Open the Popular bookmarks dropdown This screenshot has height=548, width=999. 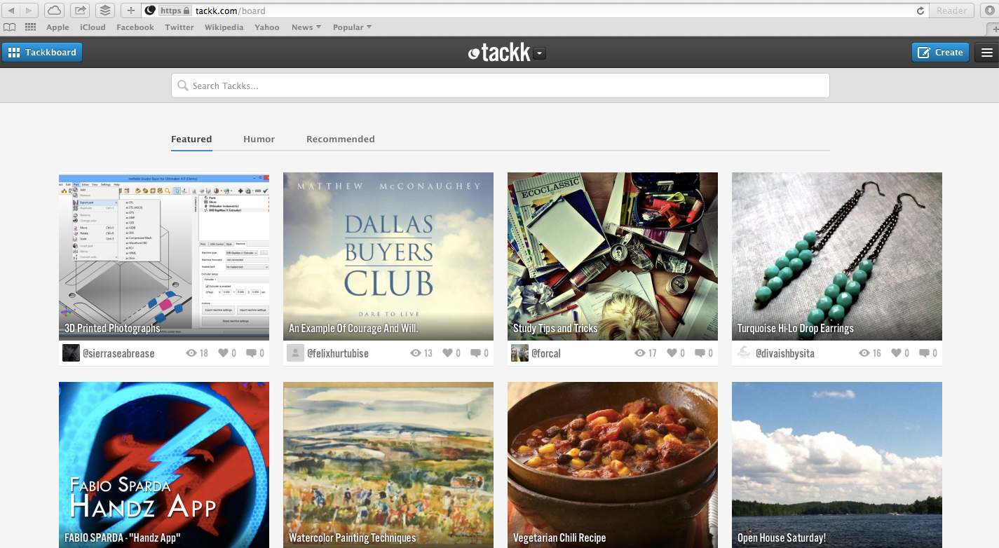point(352,27)
